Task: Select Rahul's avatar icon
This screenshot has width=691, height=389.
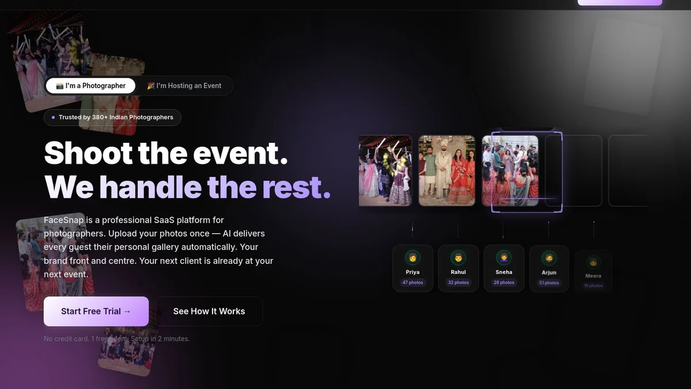Action: 458,257
